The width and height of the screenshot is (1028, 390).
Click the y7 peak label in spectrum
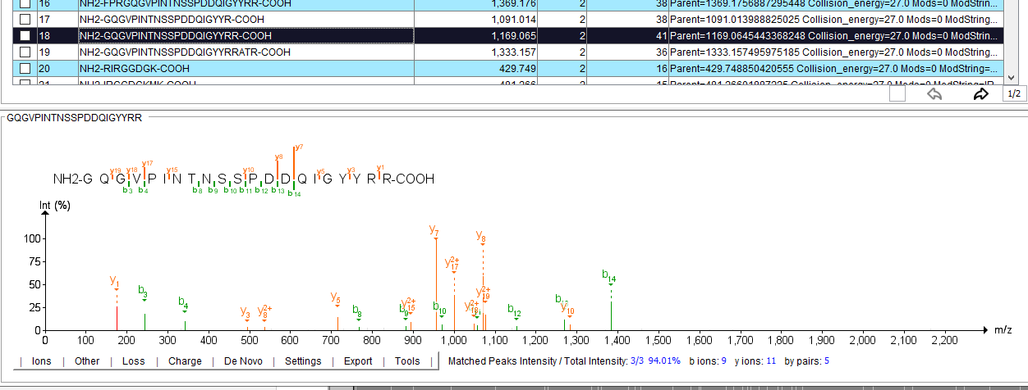tap(434, 231)
